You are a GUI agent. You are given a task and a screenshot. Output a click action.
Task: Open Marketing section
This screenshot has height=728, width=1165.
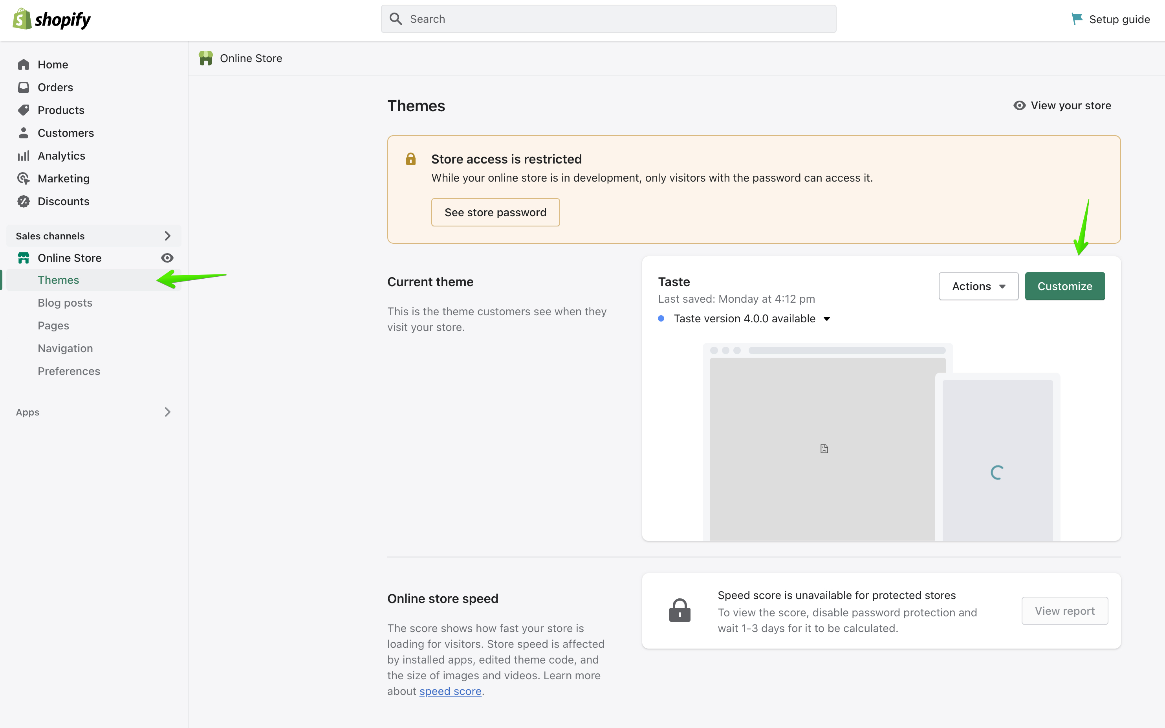pos(64,178)
